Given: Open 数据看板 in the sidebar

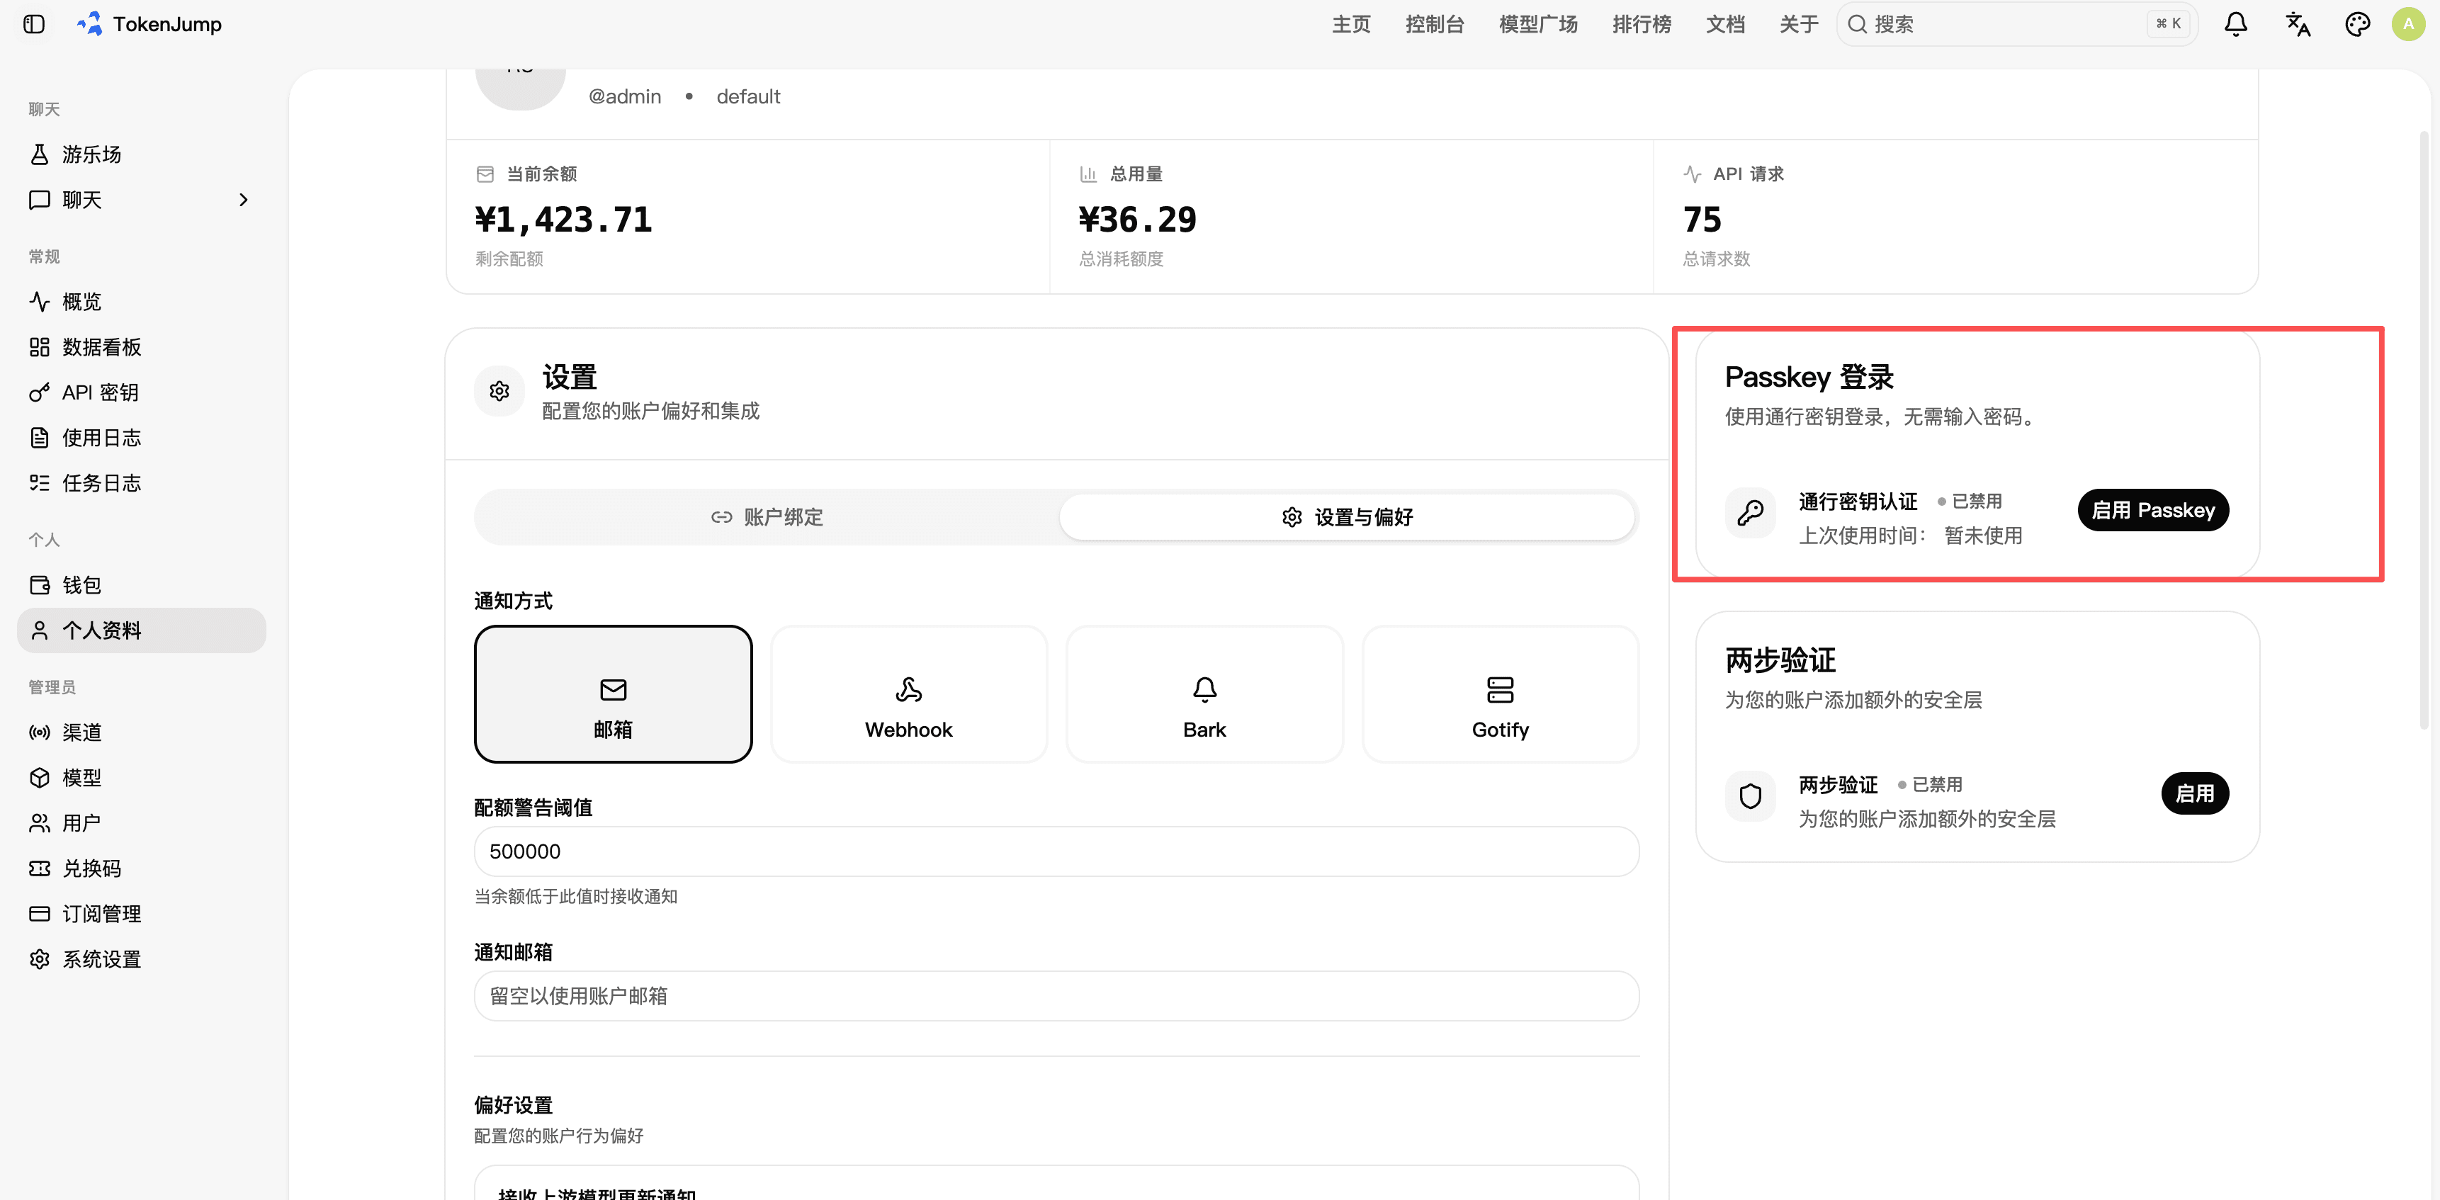Looking at the screenshot, I should 142,346.
